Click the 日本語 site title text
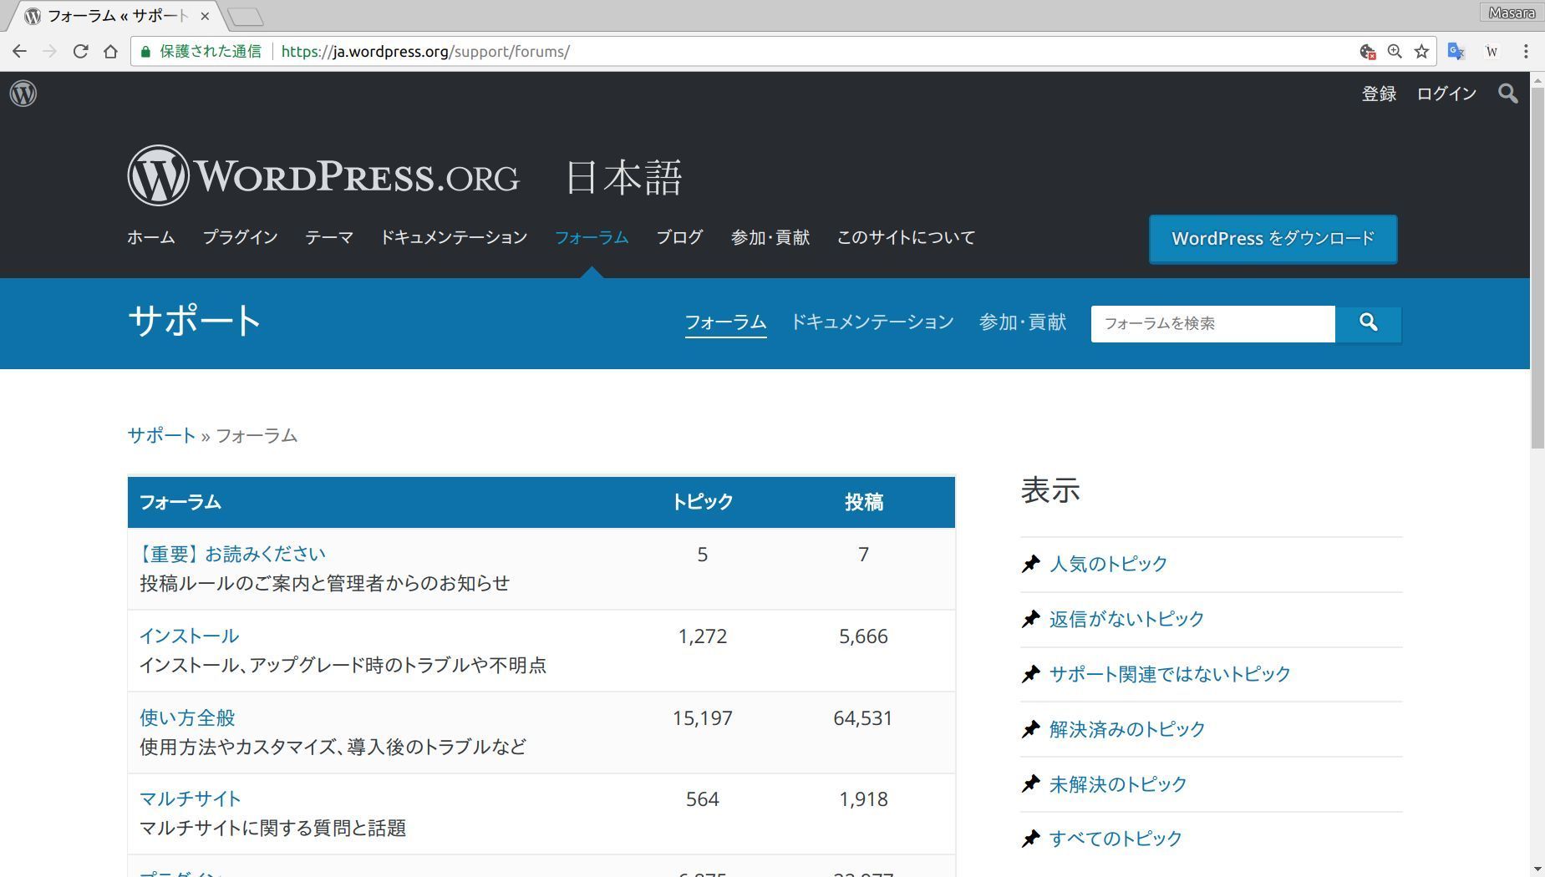Viewport: 1545px width, 877px height. coord(624,178)
